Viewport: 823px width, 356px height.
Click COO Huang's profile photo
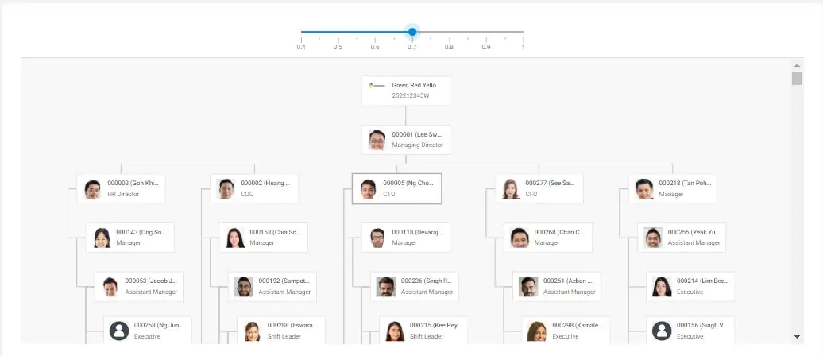pyautogui.click(x=226, y=189)
